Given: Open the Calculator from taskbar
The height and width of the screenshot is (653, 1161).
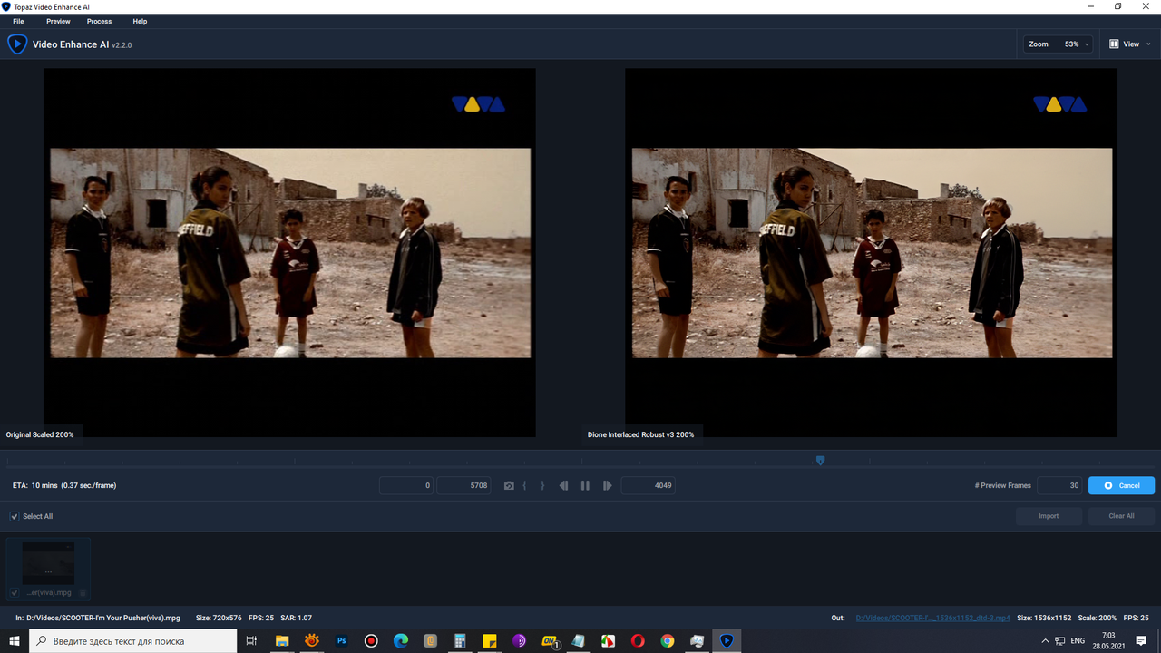Looking at the screenshot, I should [x=460, y=640].
